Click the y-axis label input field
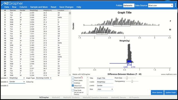Screen dimensions: 178x100 (105, 86)
